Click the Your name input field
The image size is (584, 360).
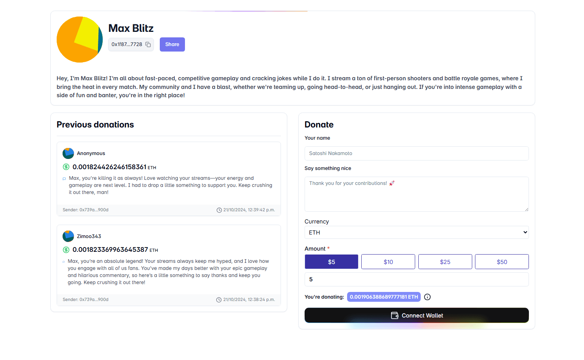(x=416, y=153)
